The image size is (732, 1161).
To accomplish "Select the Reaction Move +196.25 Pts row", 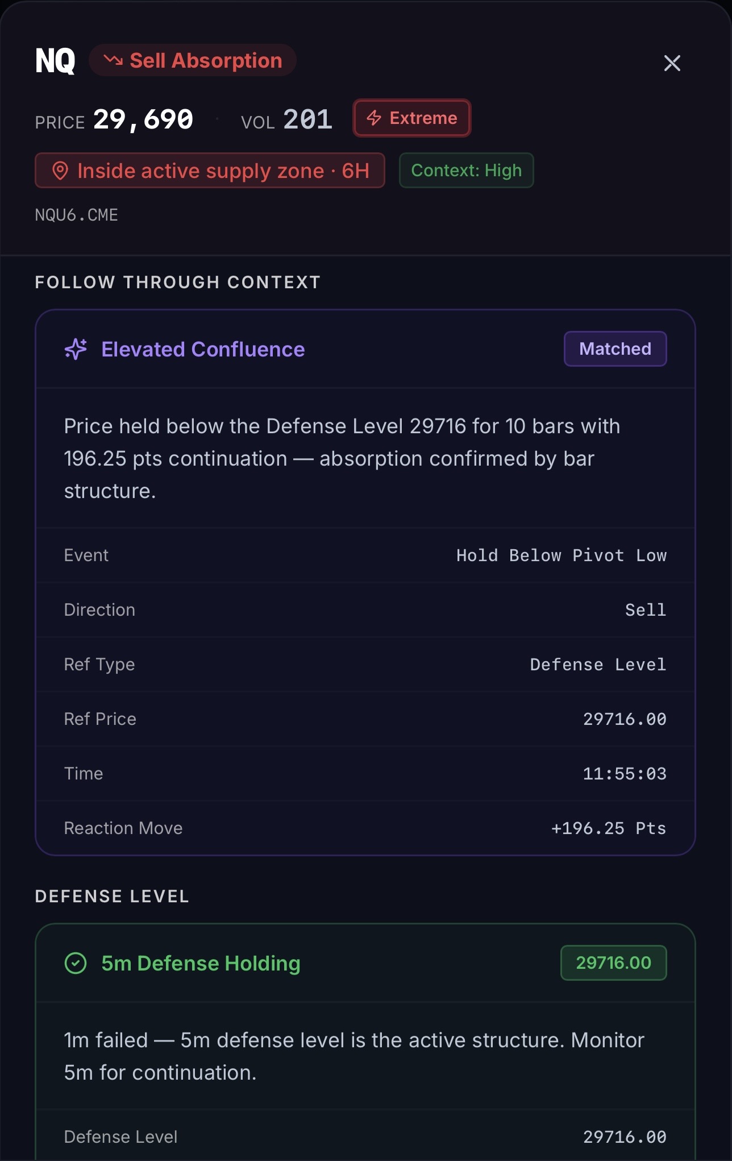I will (x=365, y=828).
